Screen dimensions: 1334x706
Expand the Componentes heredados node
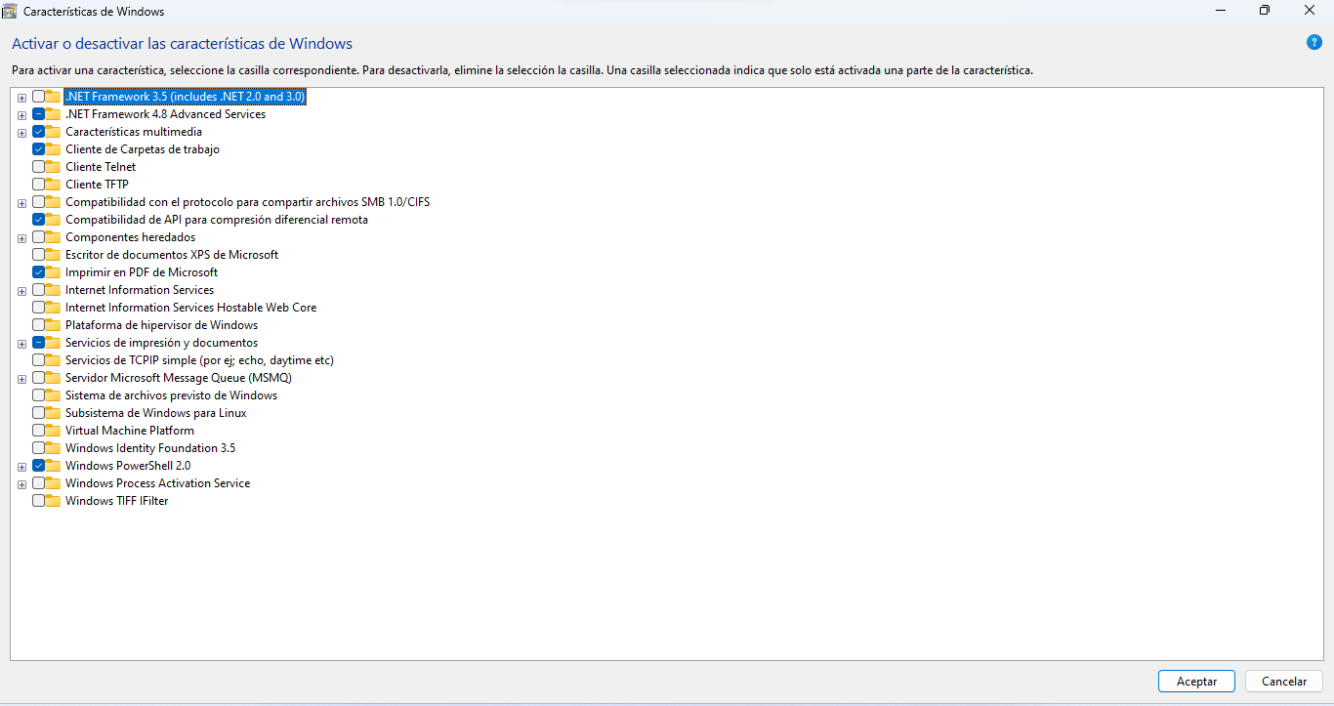(21, 238)
